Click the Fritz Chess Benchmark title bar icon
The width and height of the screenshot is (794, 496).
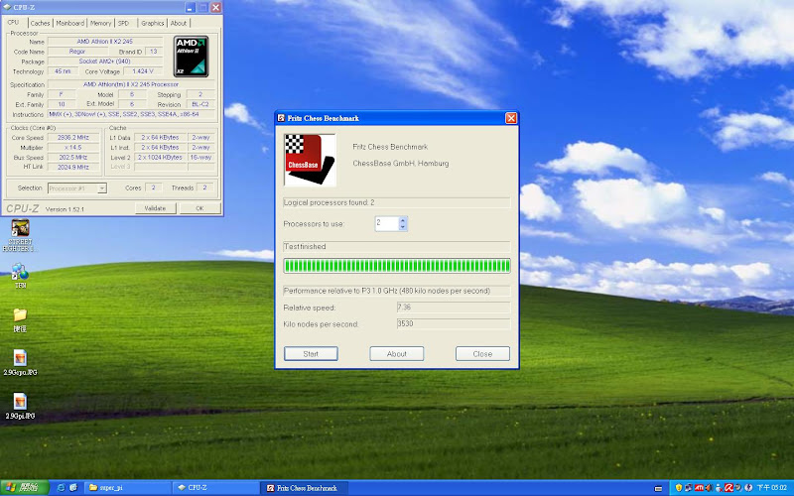click(x=281, y=118)
